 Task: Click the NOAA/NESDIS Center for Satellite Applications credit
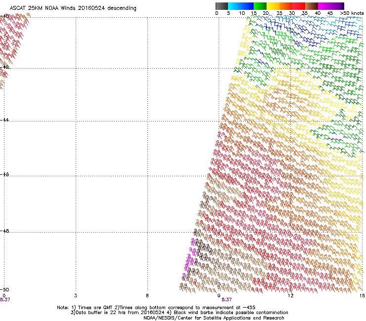click(x=214, y=318)
